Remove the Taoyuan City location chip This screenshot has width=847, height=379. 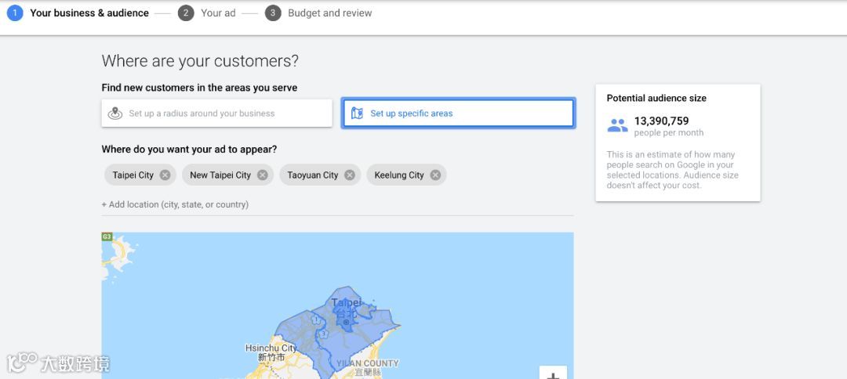pyautogui.click(x=350, y=175)
